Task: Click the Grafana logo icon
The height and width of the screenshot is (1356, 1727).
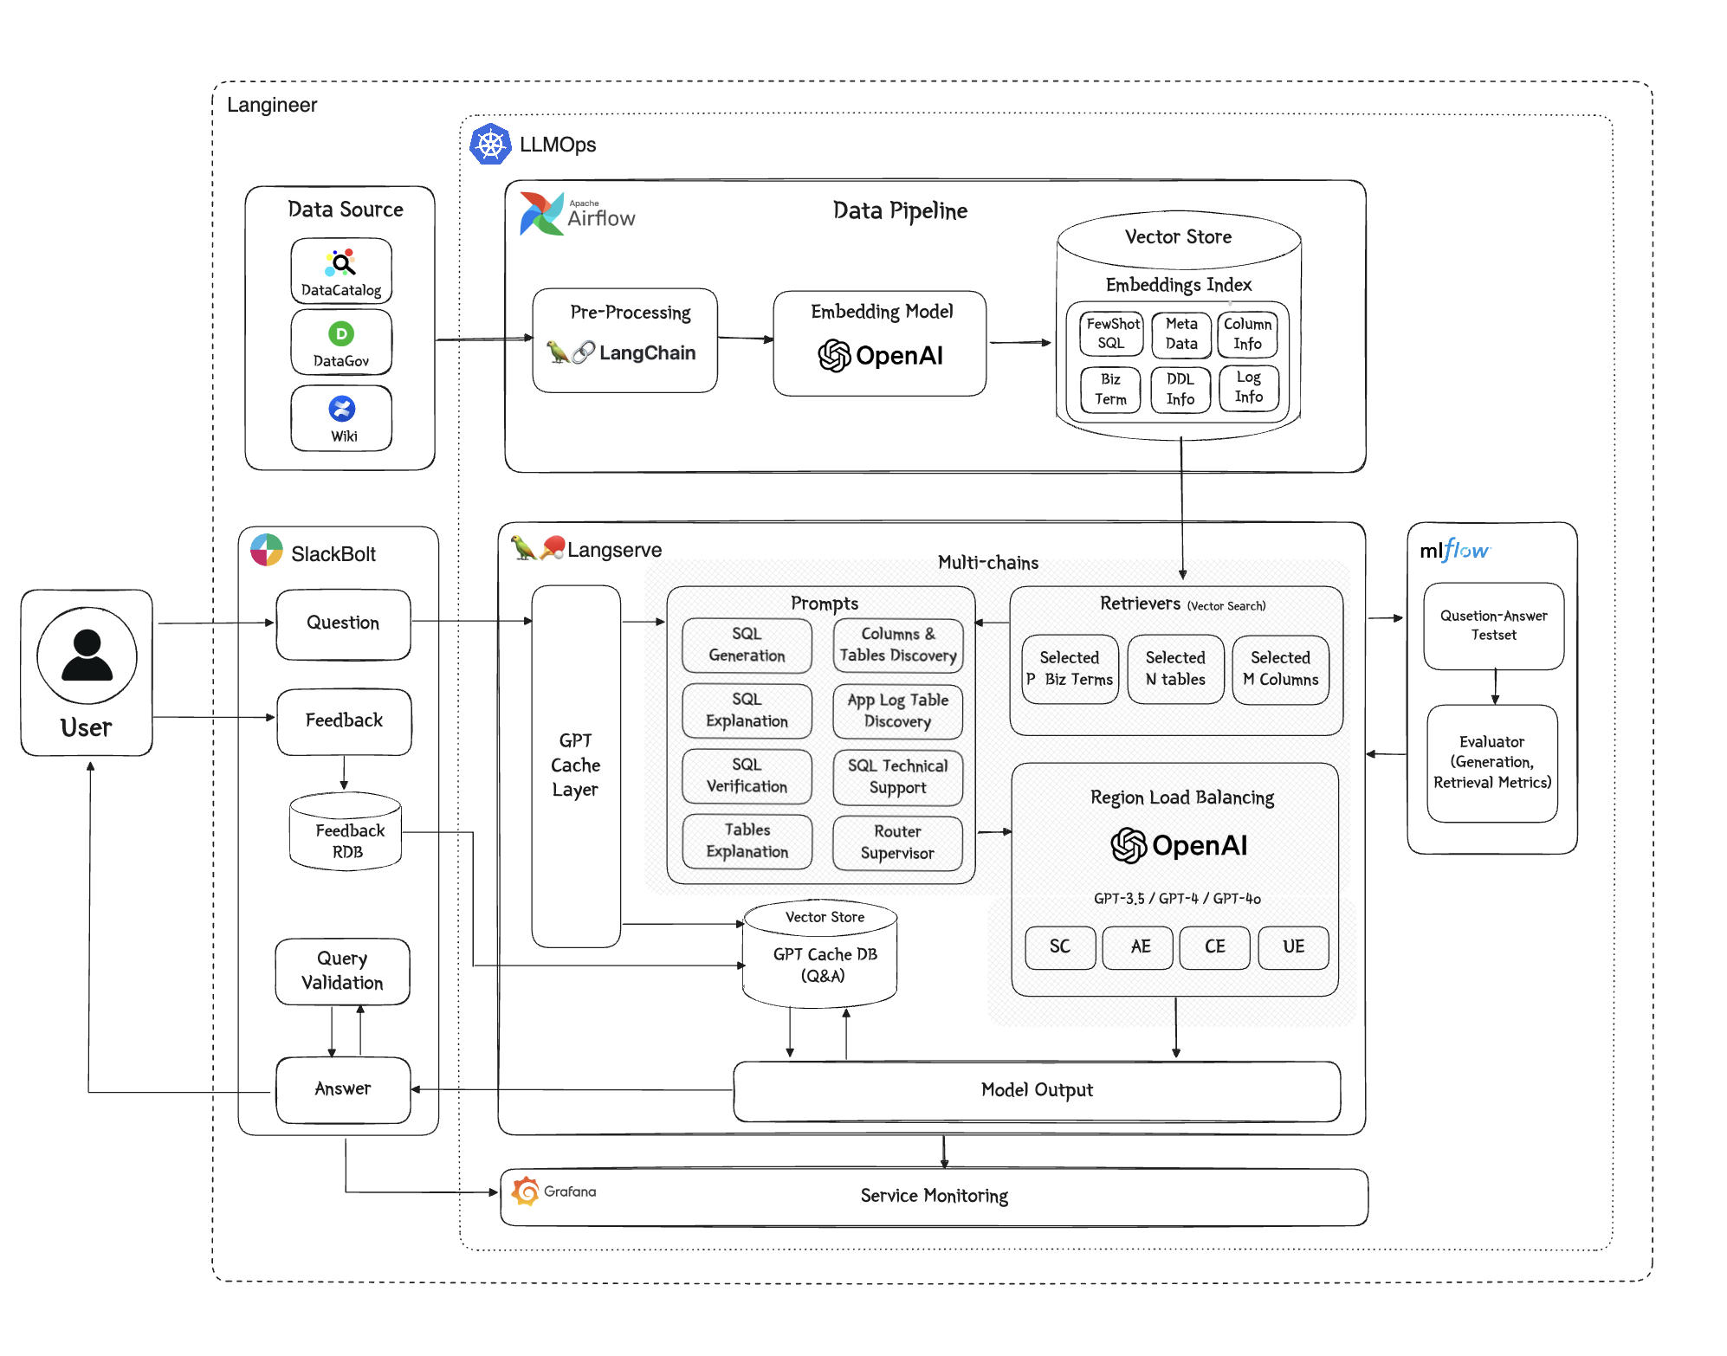Action: click(x=526, y=1191)
